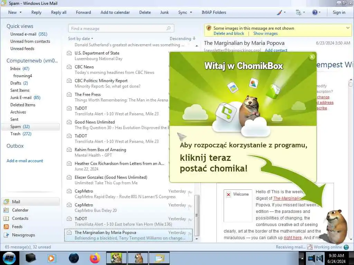Viewport: 354px width, 265px height.
Task: Open Unread feeds view
Action: tap(22, 48)
